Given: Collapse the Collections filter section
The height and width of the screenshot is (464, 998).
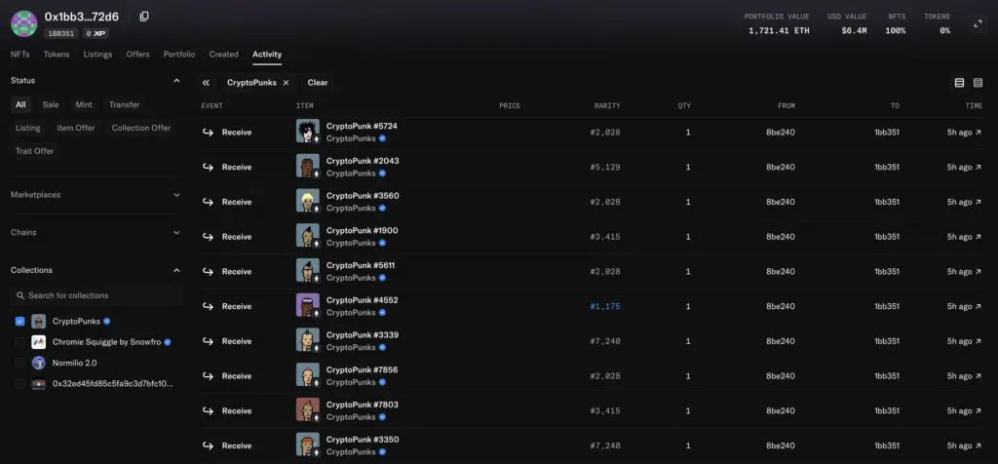Looking at the screenshot, I should click(x=176, y=271).
